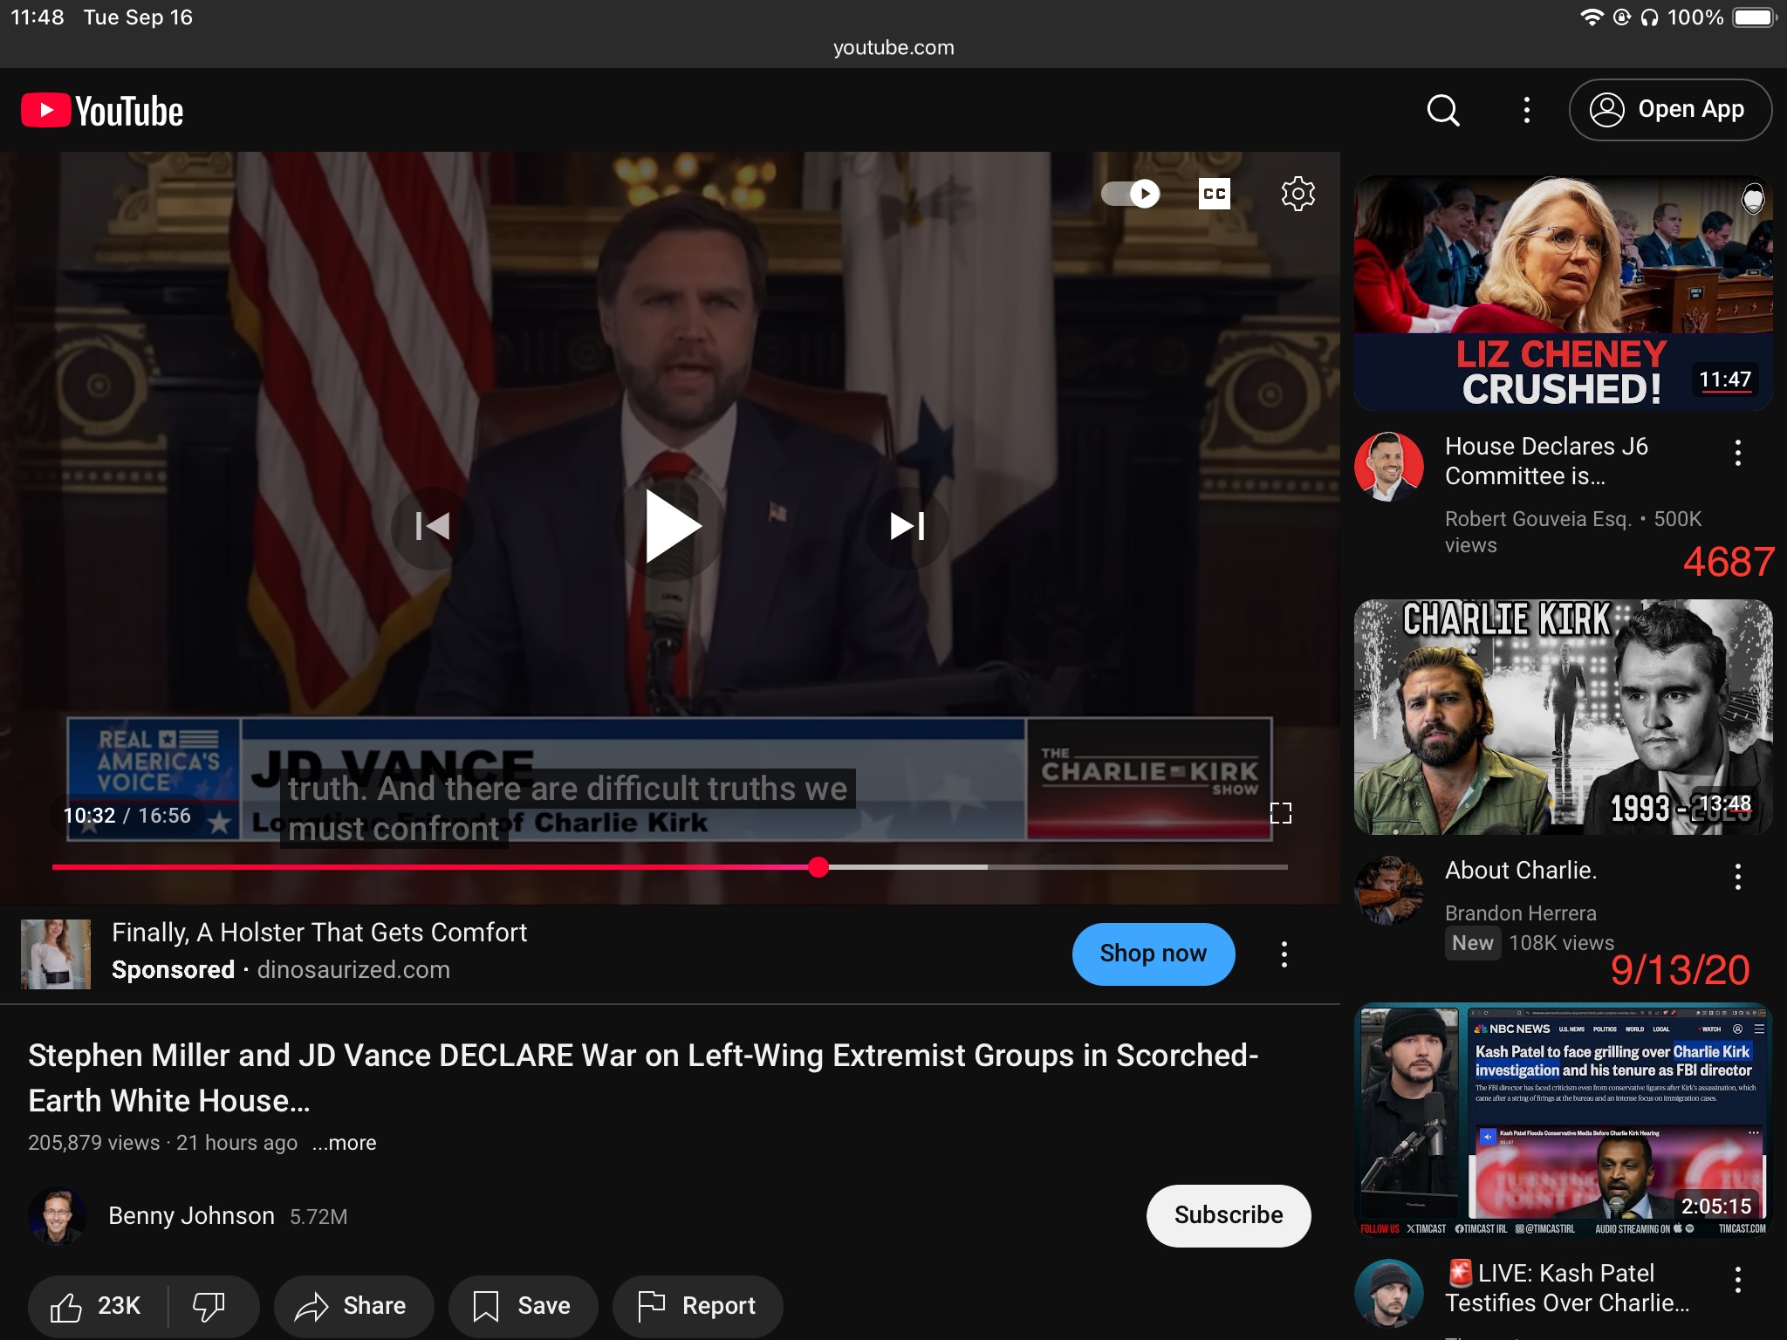Viewport: 1787px width, 1340px height.
Task: Open YouTube search
Action: click(1442, 110)
